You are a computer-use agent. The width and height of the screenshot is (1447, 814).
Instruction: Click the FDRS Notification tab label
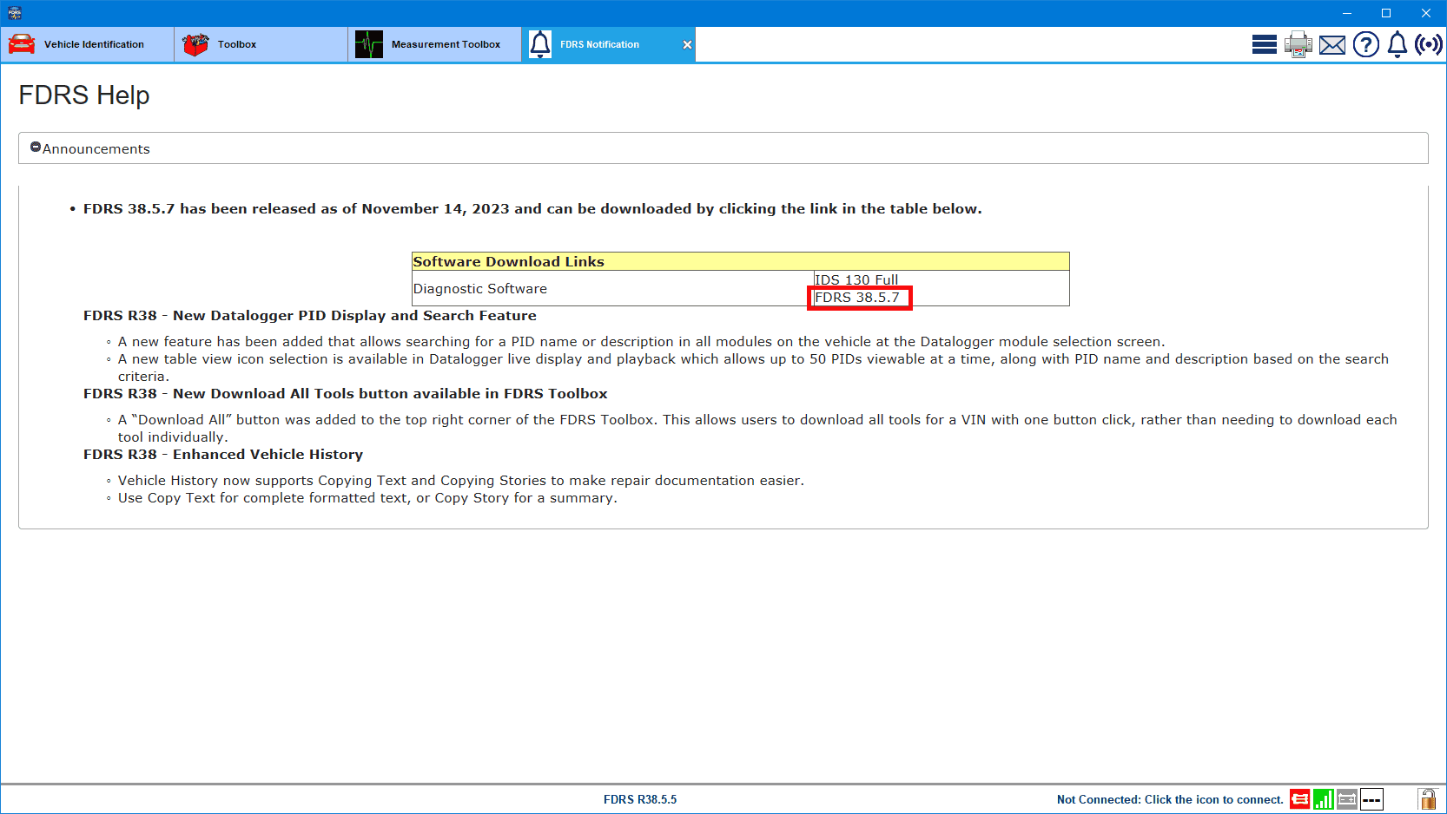point(599,44)
